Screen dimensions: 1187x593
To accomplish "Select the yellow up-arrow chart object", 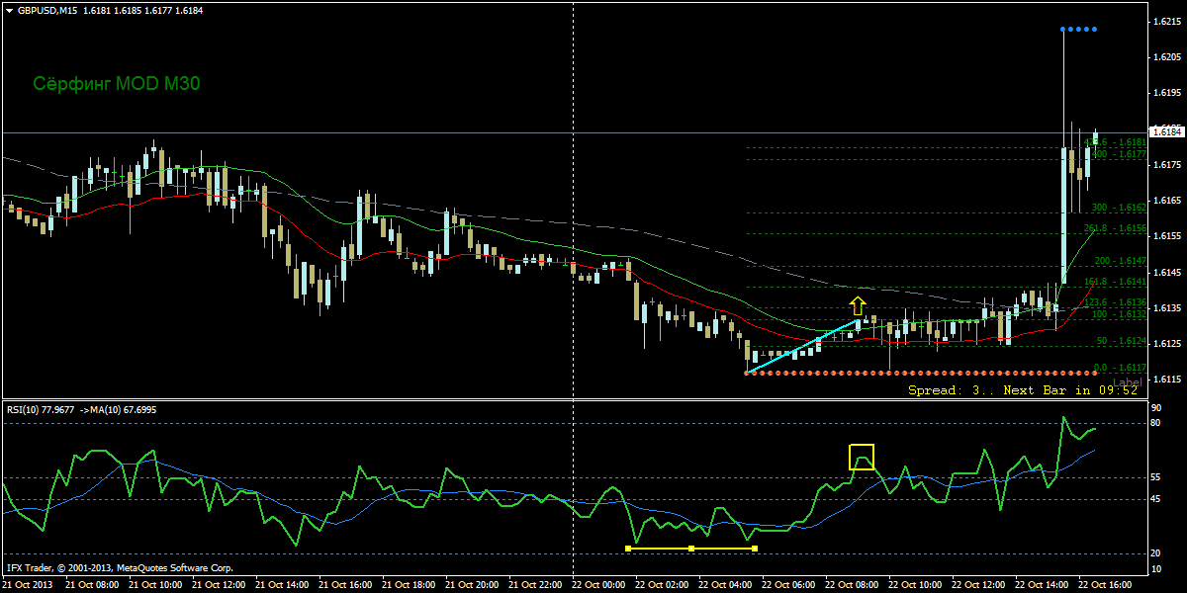I will (858, 305).
